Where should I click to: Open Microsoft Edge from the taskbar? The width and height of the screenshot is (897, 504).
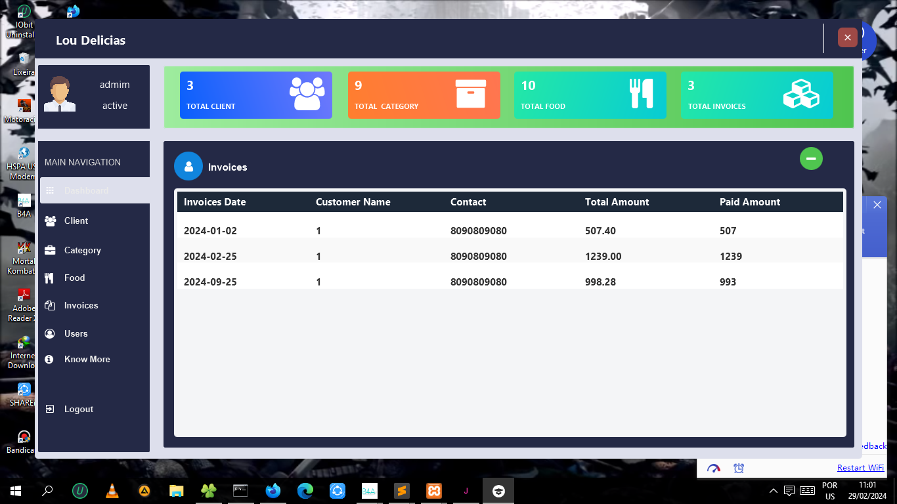pyautogui.click(x=305, y=491)
